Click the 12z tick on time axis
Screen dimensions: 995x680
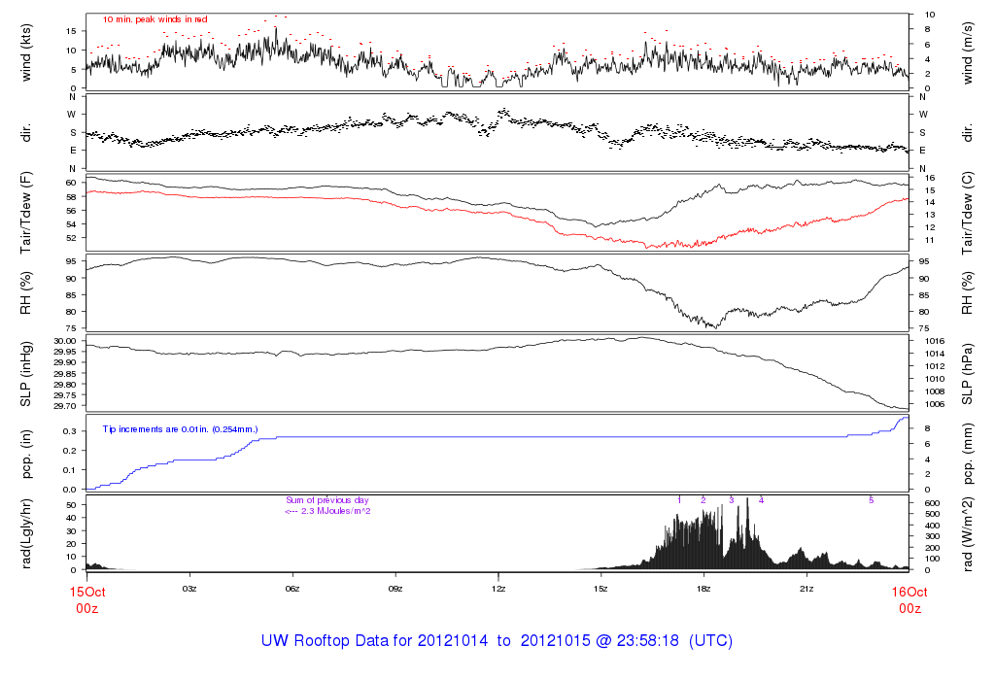(497, 589)
